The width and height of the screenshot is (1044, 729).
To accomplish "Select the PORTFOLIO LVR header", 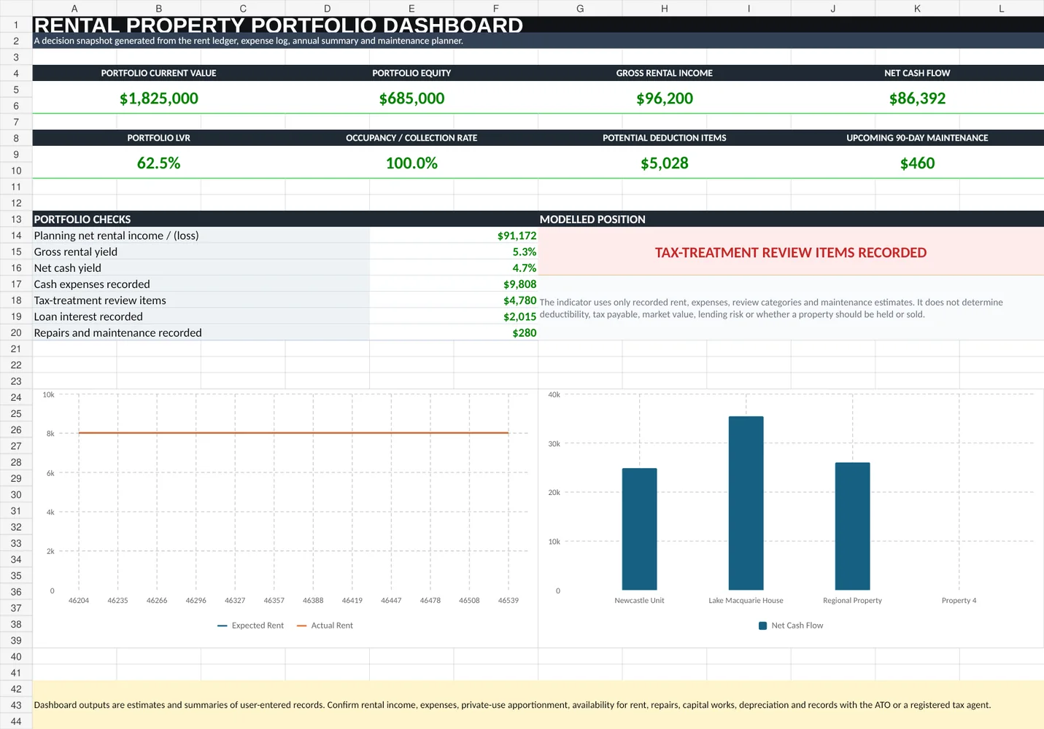I will pos(158,138).
